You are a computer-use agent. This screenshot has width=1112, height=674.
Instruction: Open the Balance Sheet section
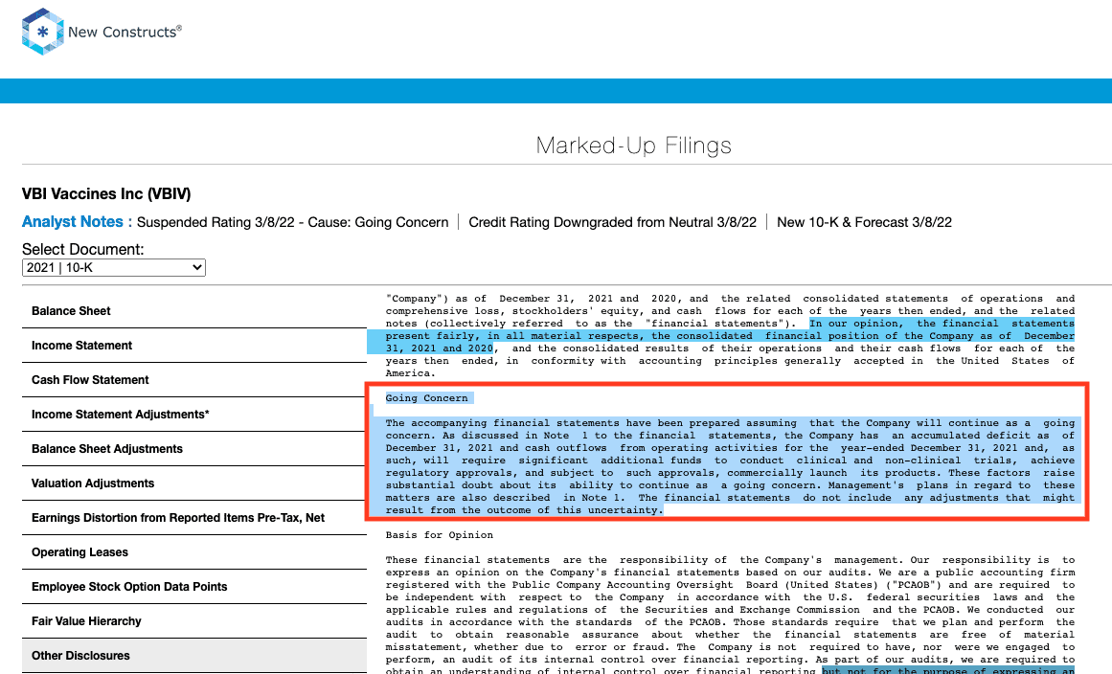pos(194,311)
